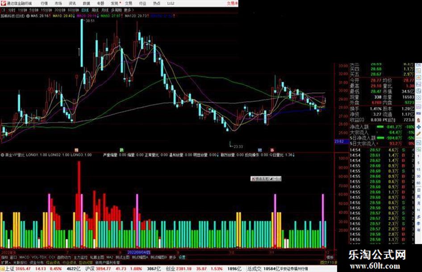Switch chart to 1分钟 period

click(22, 10)
